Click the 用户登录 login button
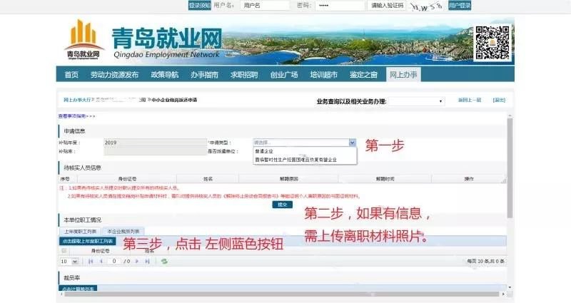Screen dimensions: 571x303 click(460, 6)
